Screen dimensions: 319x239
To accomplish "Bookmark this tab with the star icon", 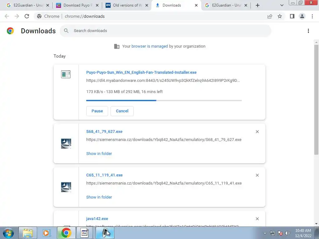I will pos(280,16).
